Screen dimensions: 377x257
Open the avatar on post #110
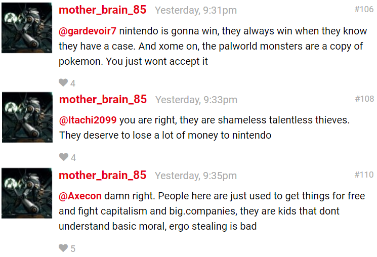[27, 193]
